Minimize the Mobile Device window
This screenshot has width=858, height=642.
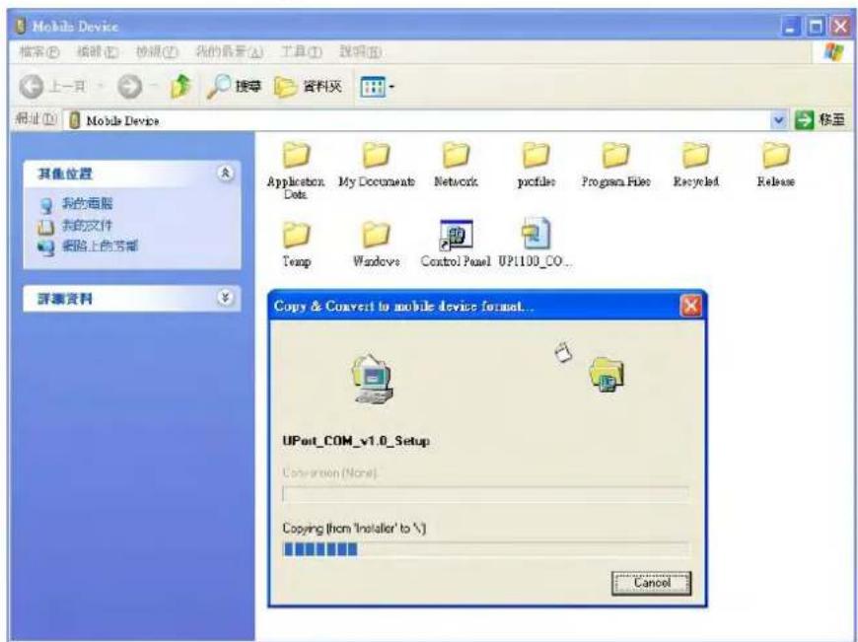coord(791,27)
